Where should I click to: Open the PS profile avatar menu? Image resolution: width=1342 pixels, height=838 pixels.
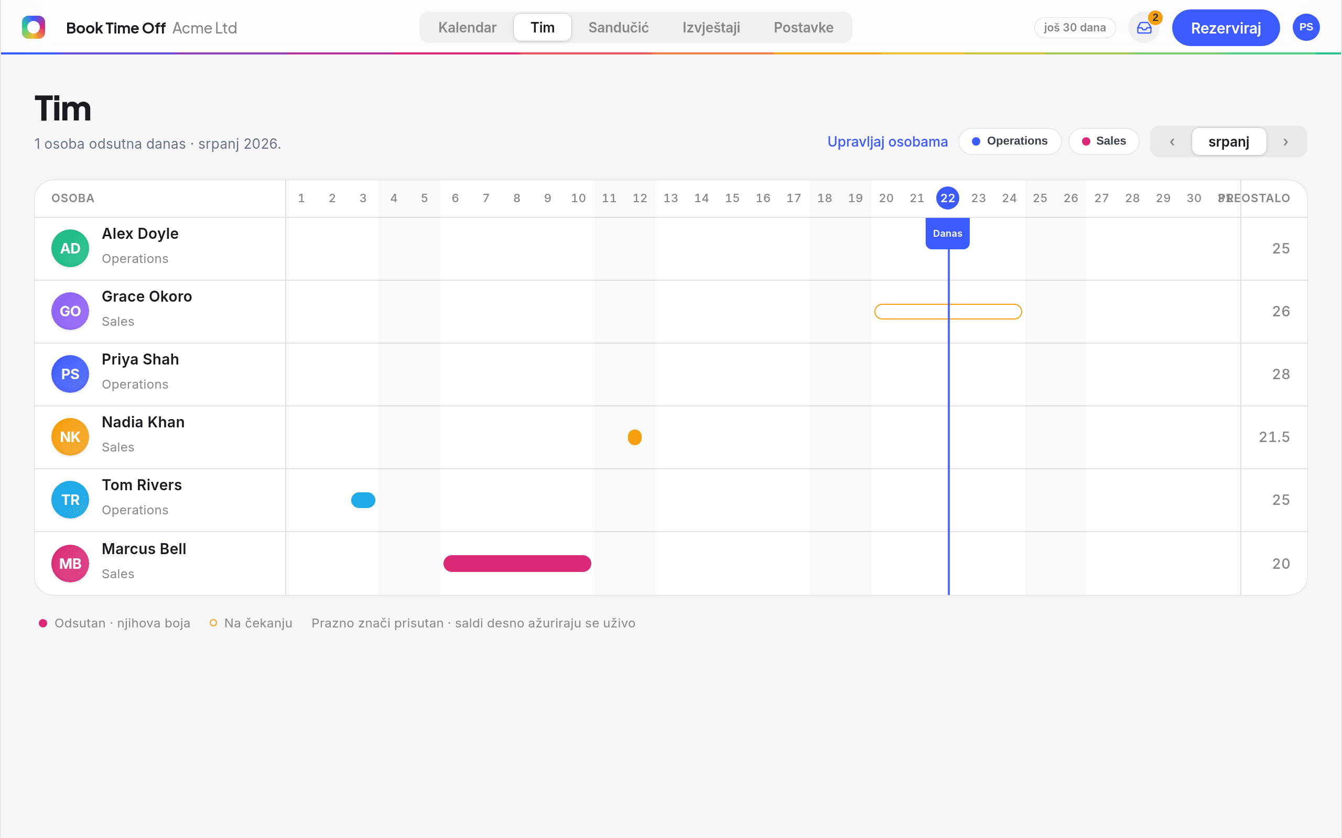1306,28
